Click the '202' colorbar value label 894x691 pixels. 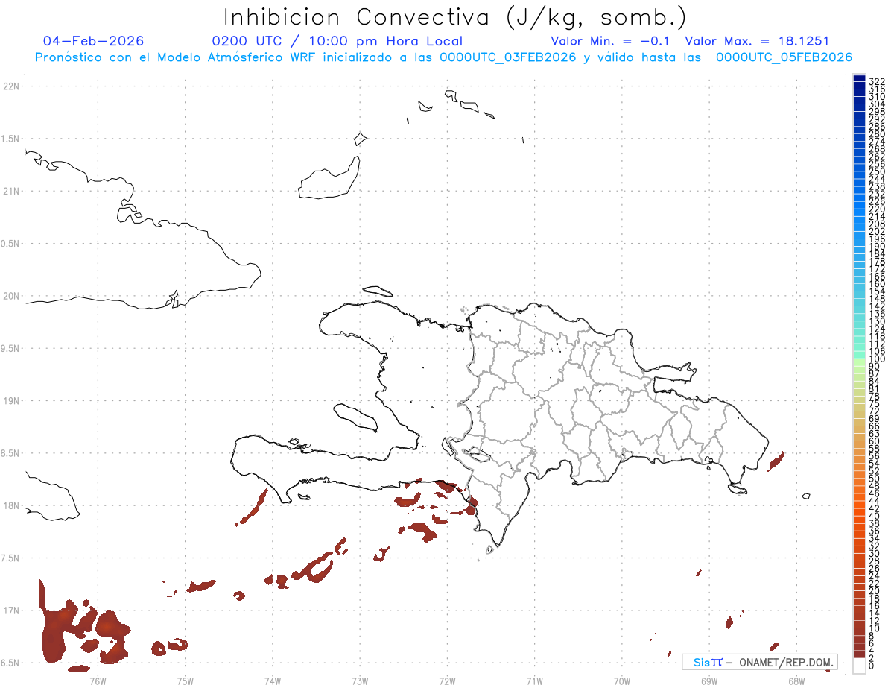point(877,231)
